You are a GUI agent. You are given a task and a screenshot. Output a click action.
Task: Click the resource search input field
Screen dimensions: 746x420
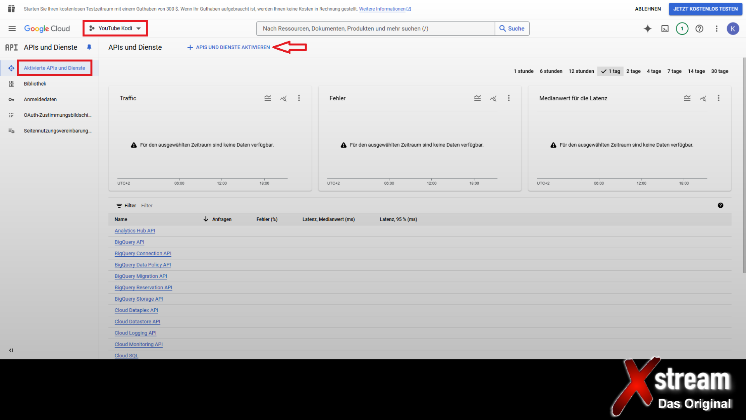[x=375, y=28]
